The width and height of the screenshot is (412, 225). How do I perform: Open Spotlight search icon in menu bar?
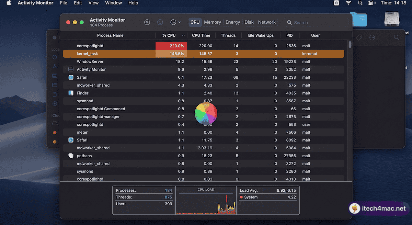360,3
